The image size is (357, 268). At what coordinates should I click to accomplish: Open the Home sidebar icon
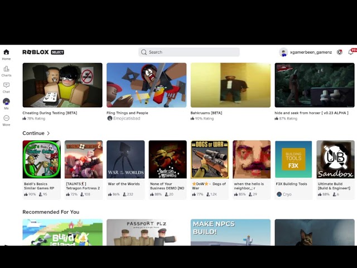(6, 52)
